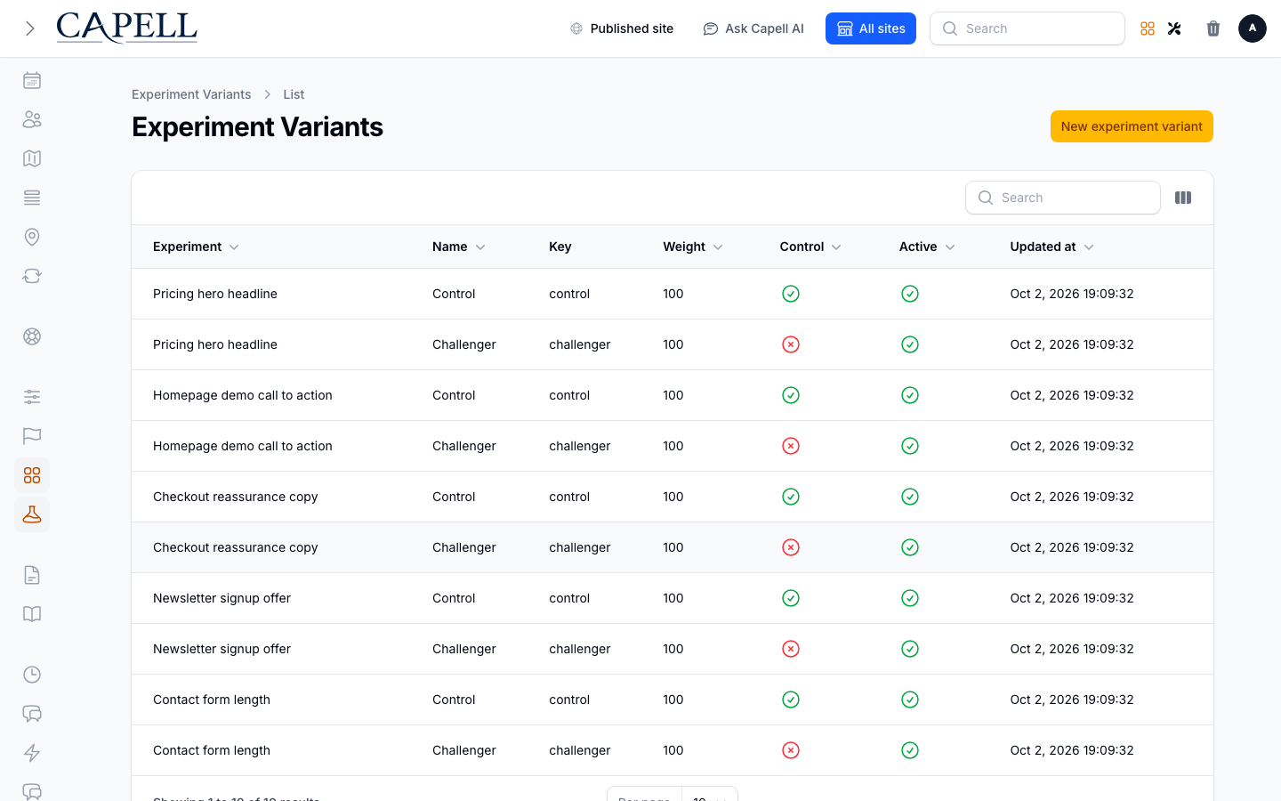Image resolution: width=1281 pixels, height=801 pixels.
Task: Open the Contact form length Control row
Action: tap(673, 700)
